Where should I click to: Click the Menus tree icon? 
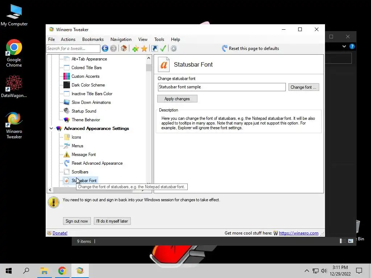click(67, 146)
